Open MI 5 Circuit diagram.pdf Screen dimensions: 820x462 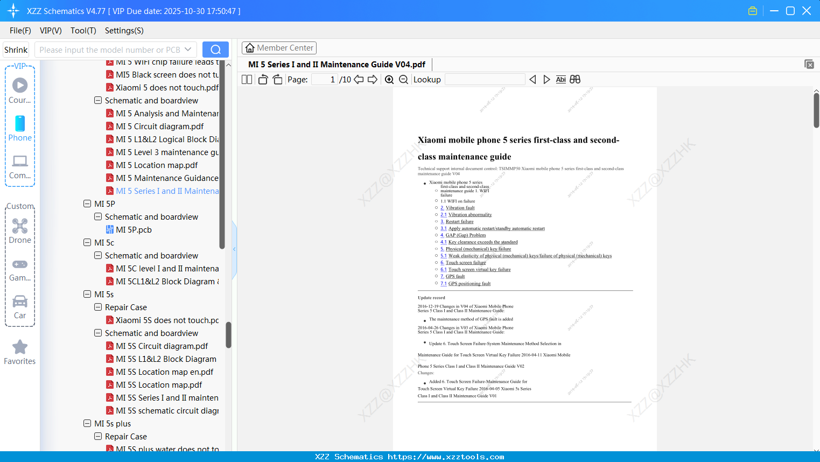point(155,127)
